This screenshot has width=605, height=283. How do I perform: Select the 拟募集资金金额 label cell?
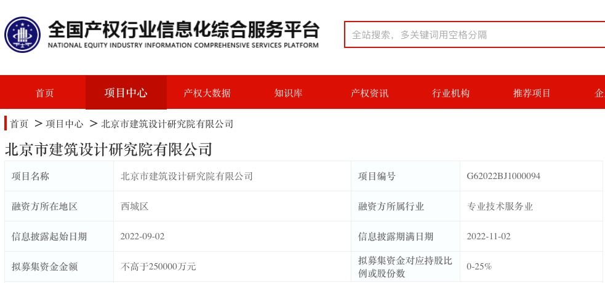point(59,266)
